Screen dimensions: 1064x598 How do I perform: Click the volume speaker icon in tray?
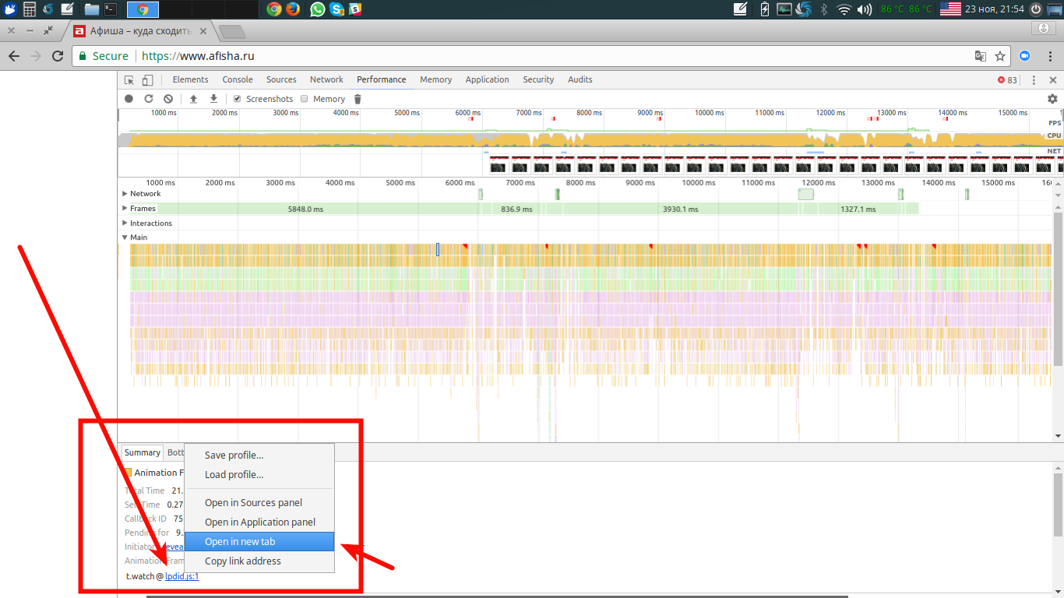click(864, 9)
